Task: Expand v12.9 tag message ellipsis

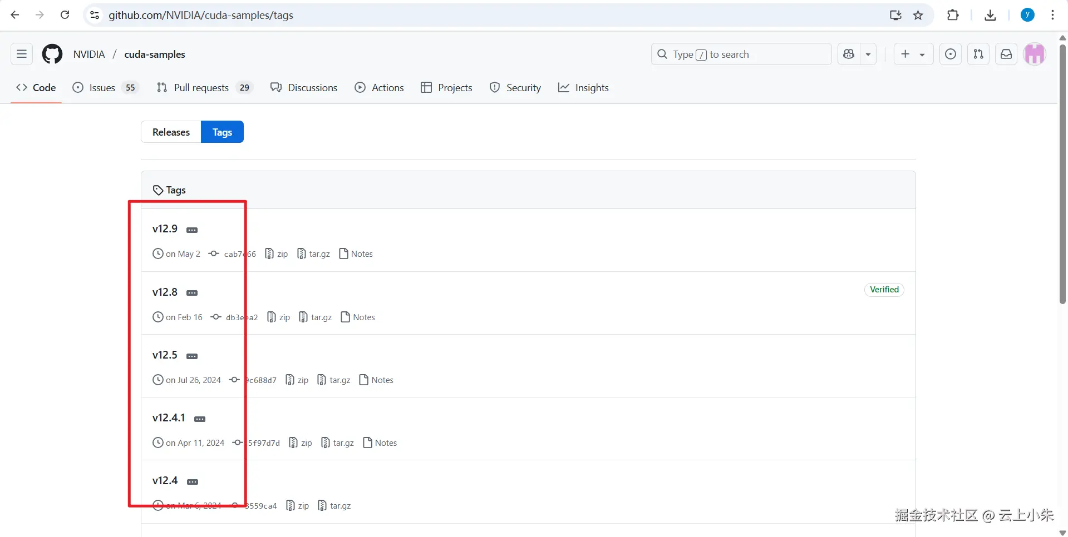Action: (192, 230)
